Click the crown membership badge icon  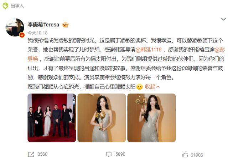click(x=66, y=25)
